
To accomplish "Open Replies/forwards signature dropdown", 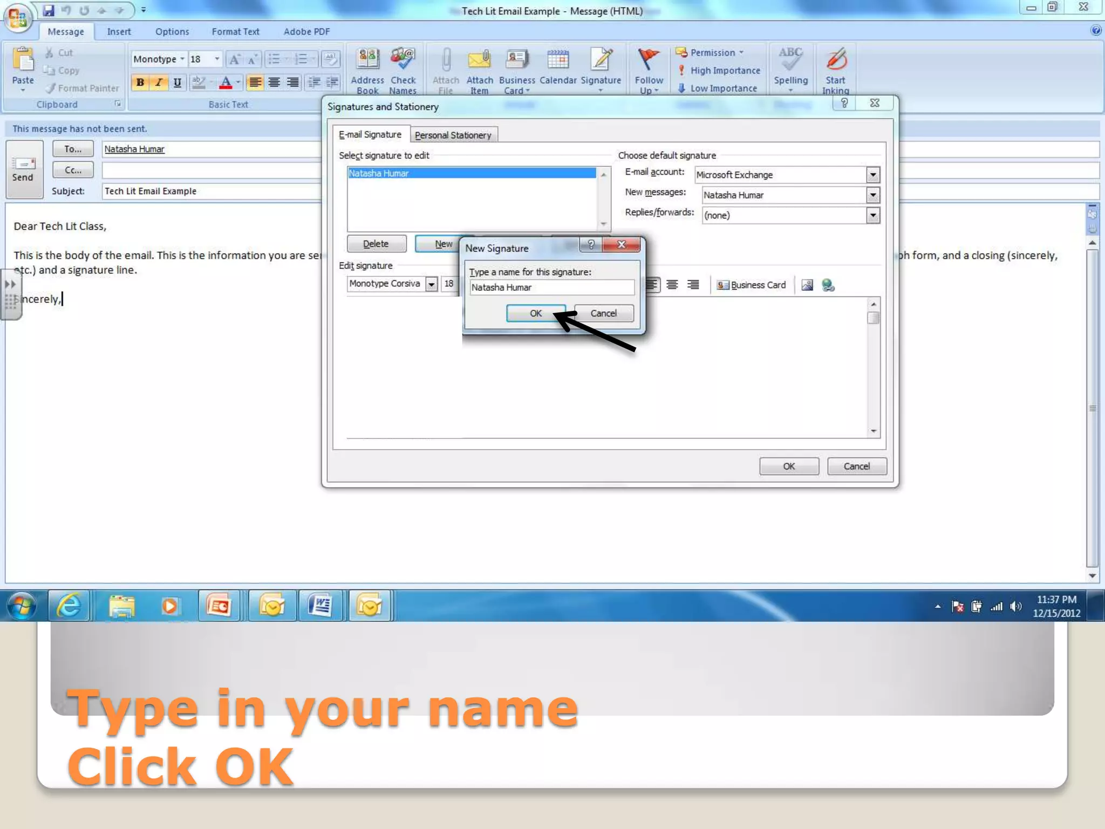I will [x=872, y=215].
